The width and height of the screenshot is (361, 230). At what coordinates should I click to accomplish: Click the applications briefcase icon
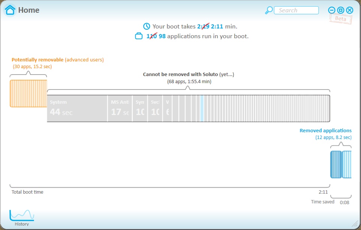click(139, 36)
